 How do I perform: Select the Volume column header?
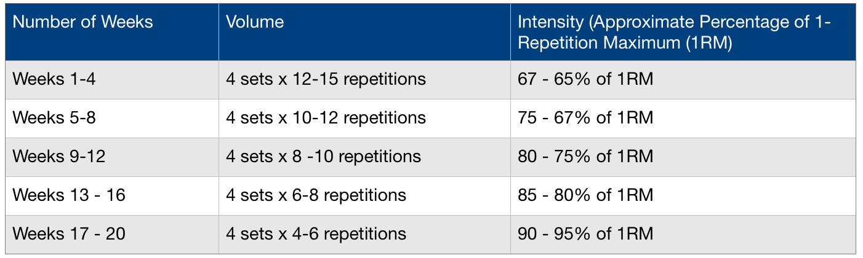[x=364, y=32]
